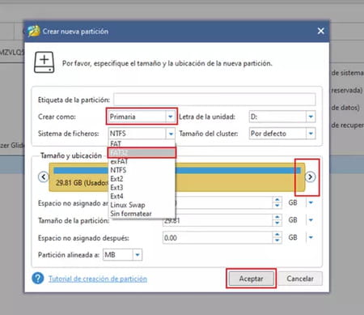The width and height of the screenshot is (364, 315).
Task: Expand the Tamaño del cluster dropdown
Action: pyautogui.click(x=311, y=134)
